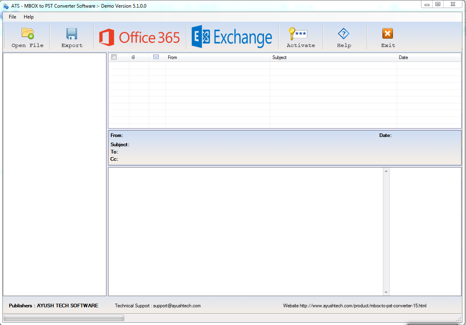Sort by the Date column header
Viewport: 466px width, 325px height.
(x=429, y=57)
